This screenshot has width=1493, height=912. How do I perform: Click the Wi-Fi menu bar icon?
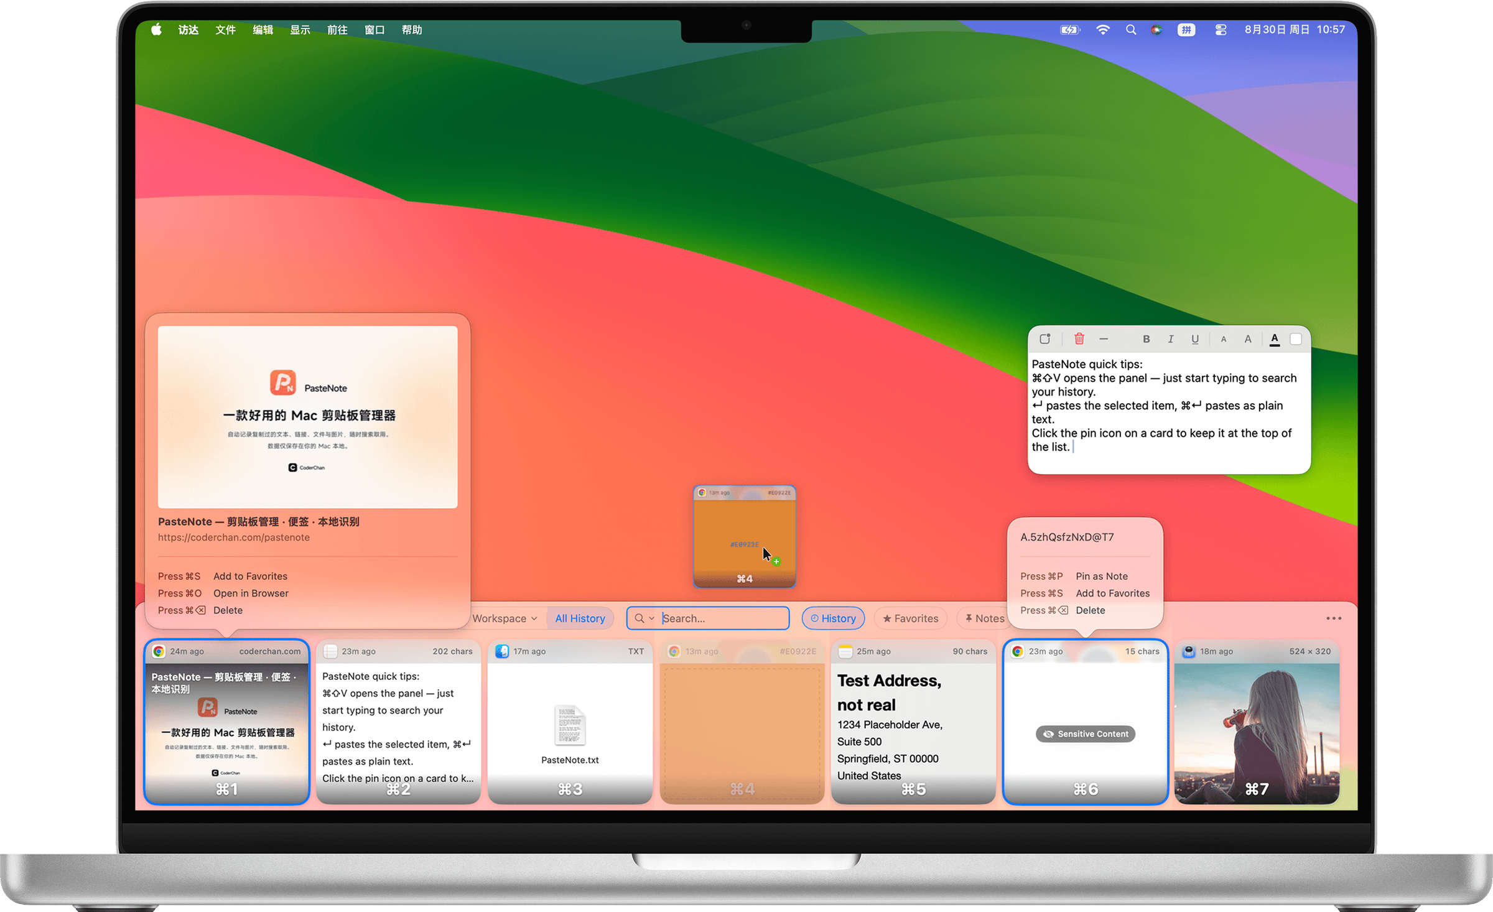click(x=1103, y=30)
